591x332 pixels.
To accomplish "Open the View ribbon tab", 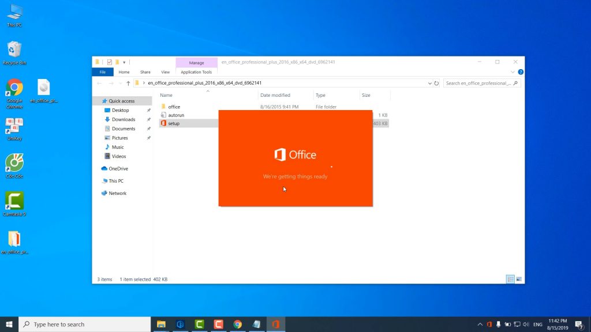I will point(165,72).
